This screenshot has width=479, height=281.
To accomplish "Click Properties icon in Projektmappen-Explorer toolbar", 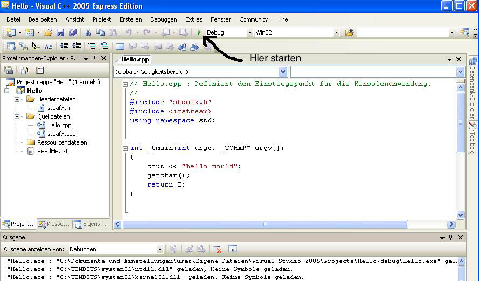I will coord(9,70).
